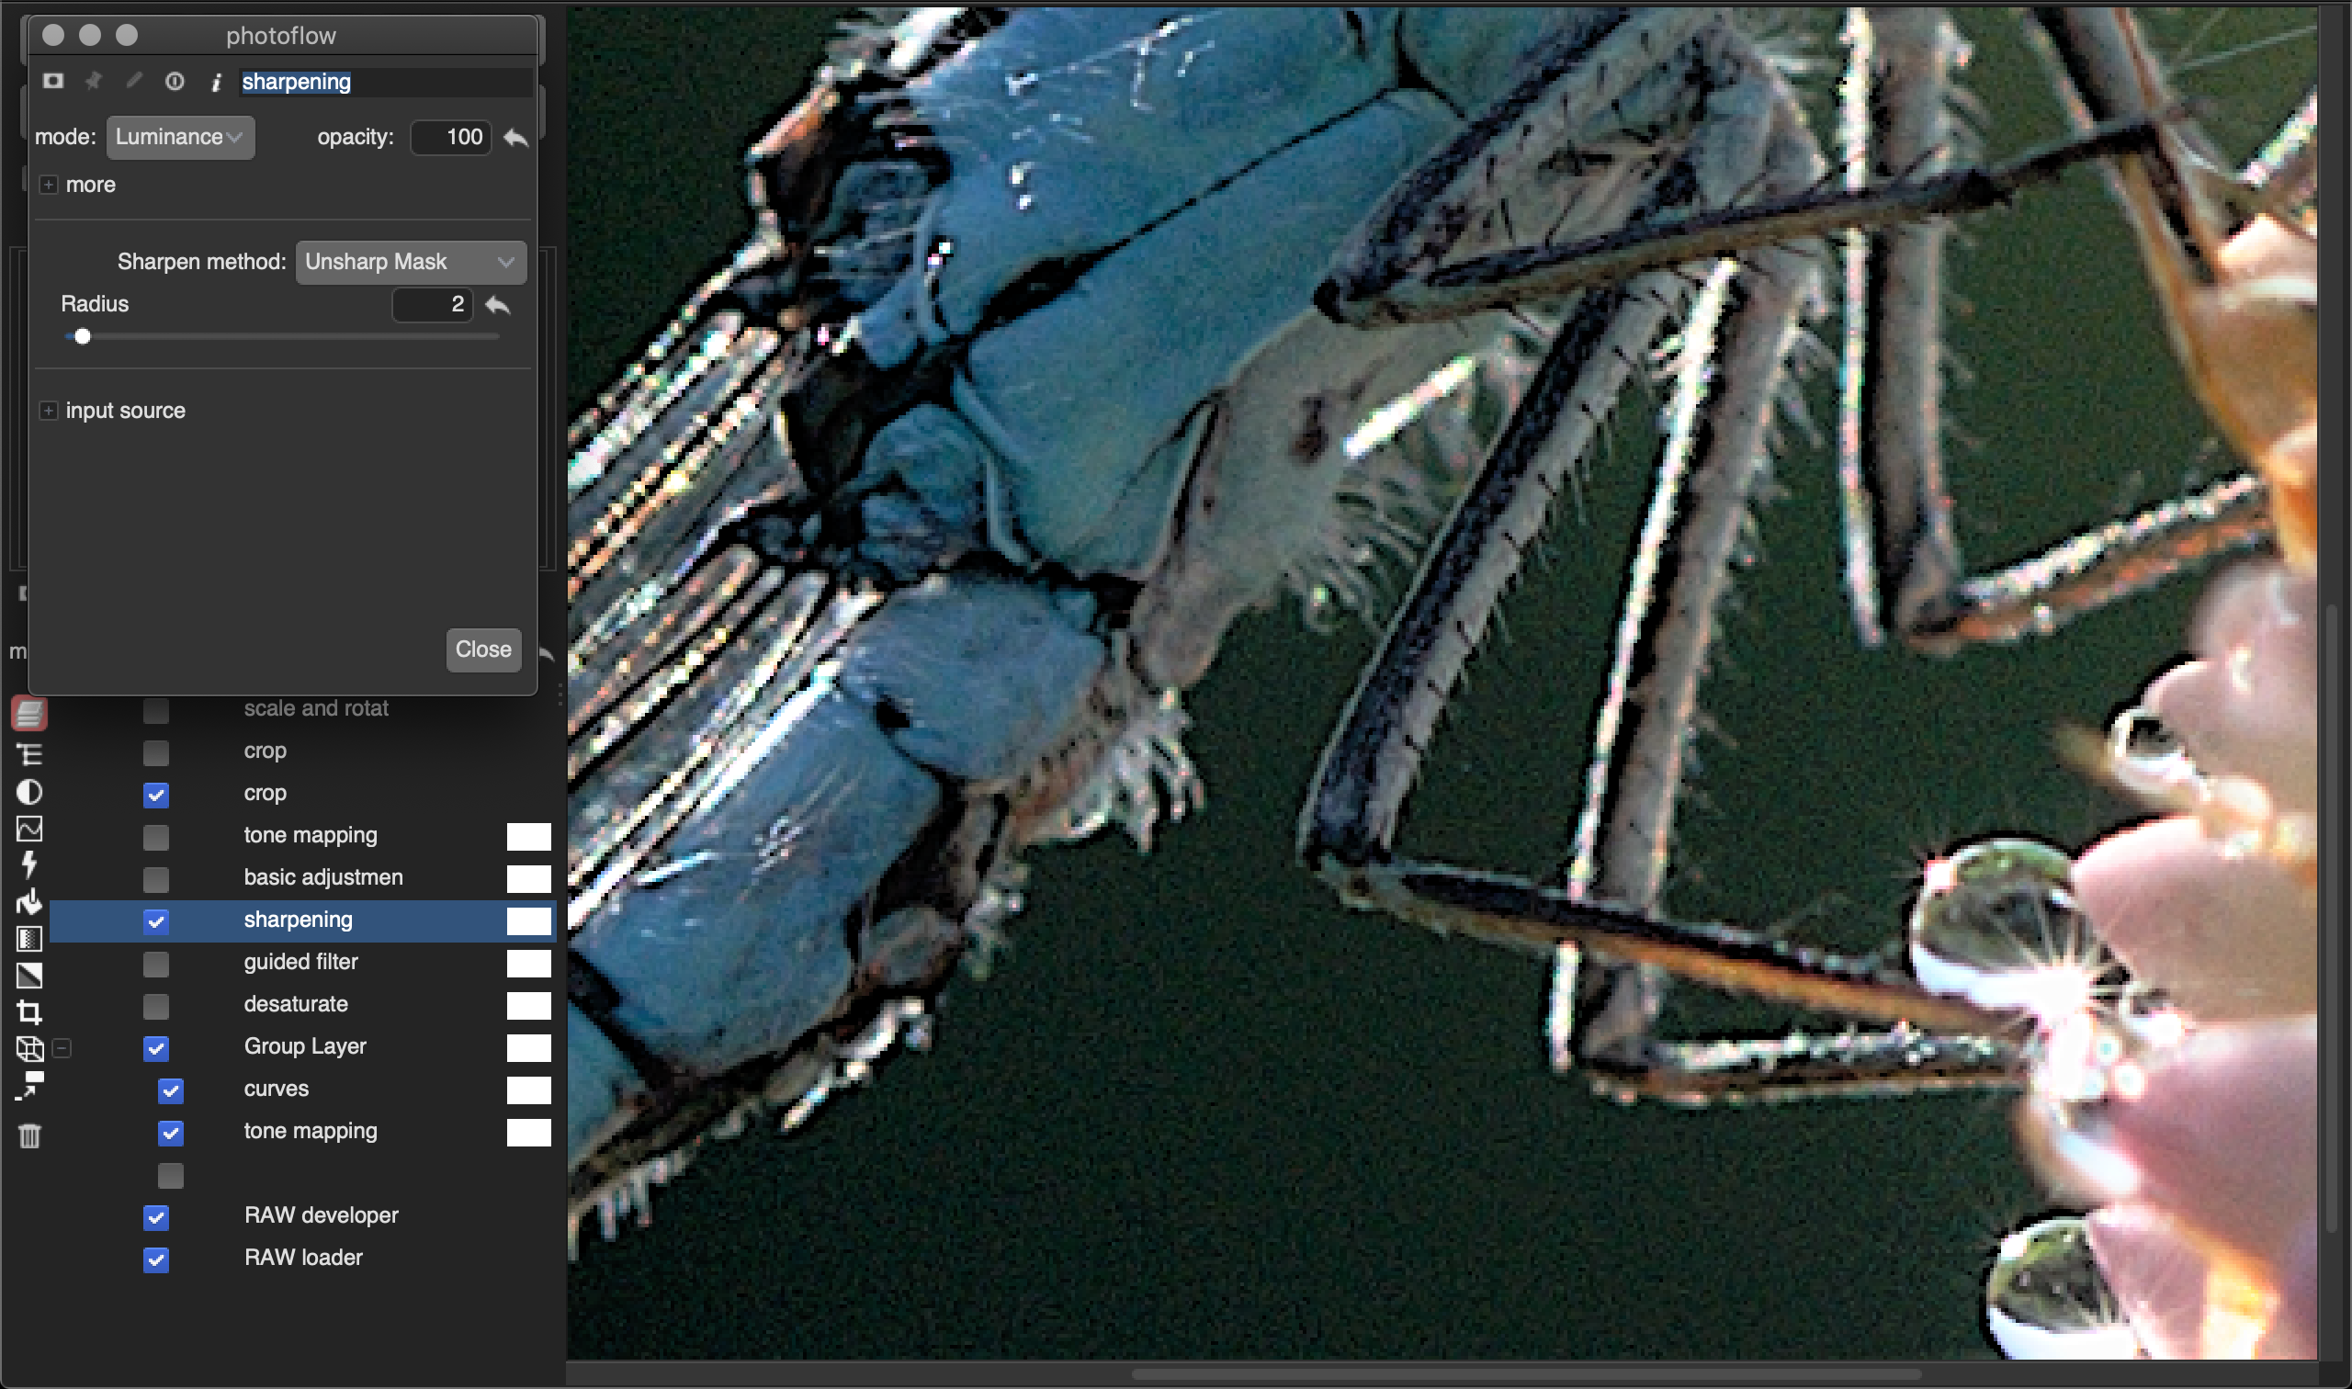Click the curves graph icon in sidebar
2352x1389 pixels.
click(29, 829)
